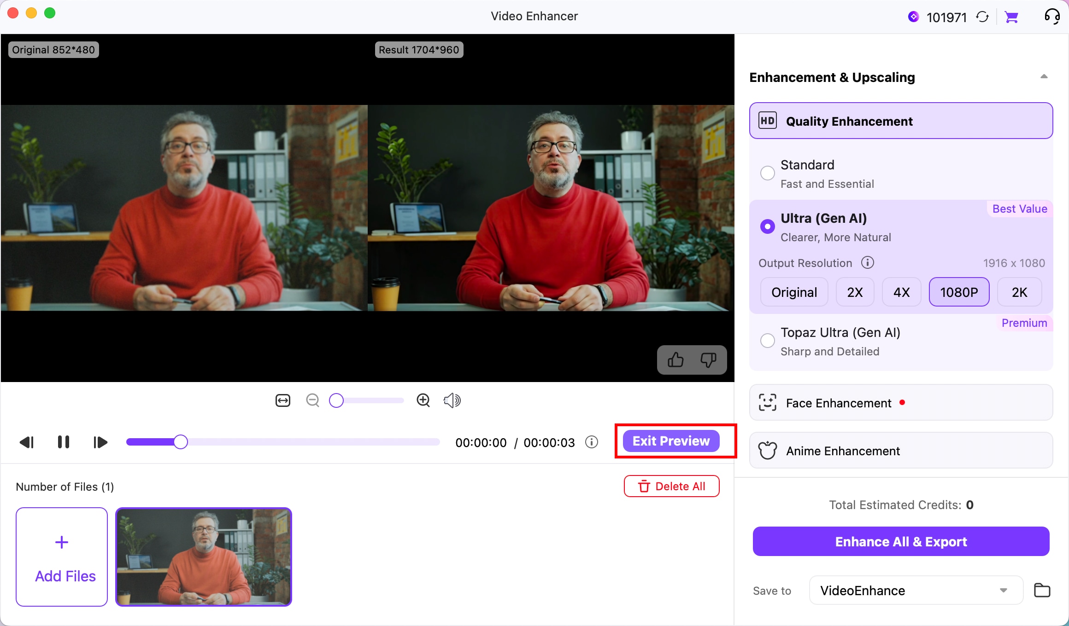Select the Standard quality radio button
Viewport: 1069px width, 626px height.
tap(767, 173)
